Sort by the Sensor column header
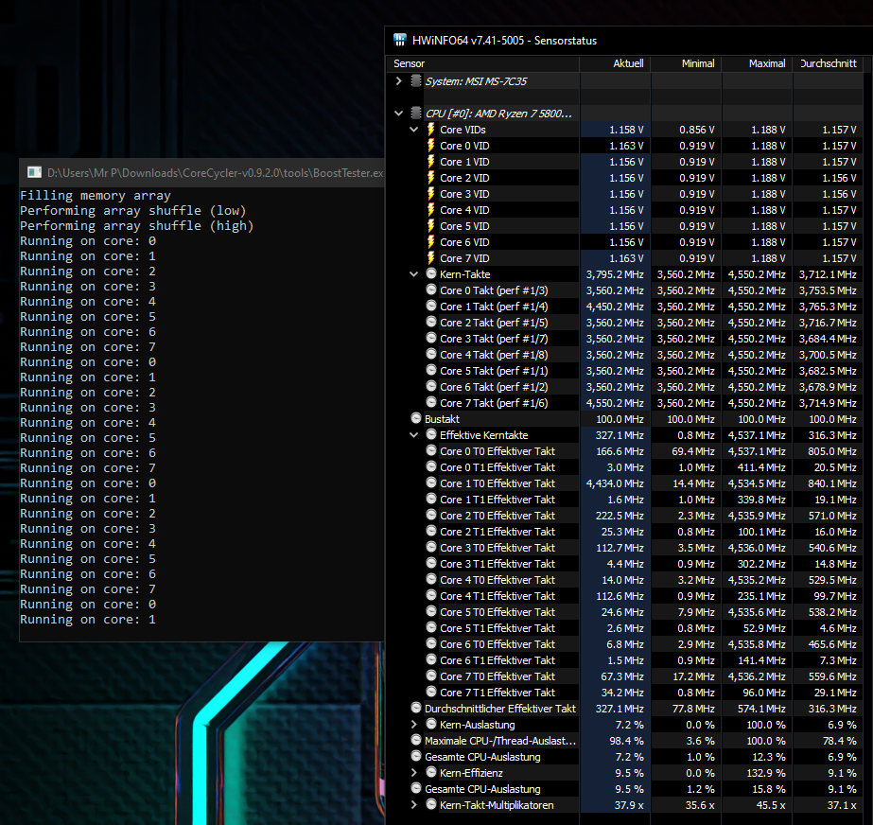 pos(483,63)
